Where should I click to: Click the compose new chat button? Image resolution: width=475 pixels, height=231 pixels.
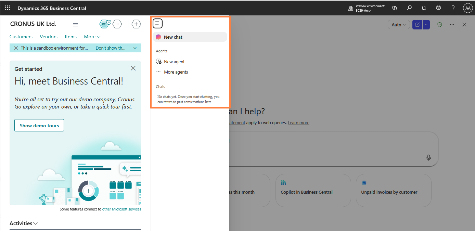(x=418, y=25)
